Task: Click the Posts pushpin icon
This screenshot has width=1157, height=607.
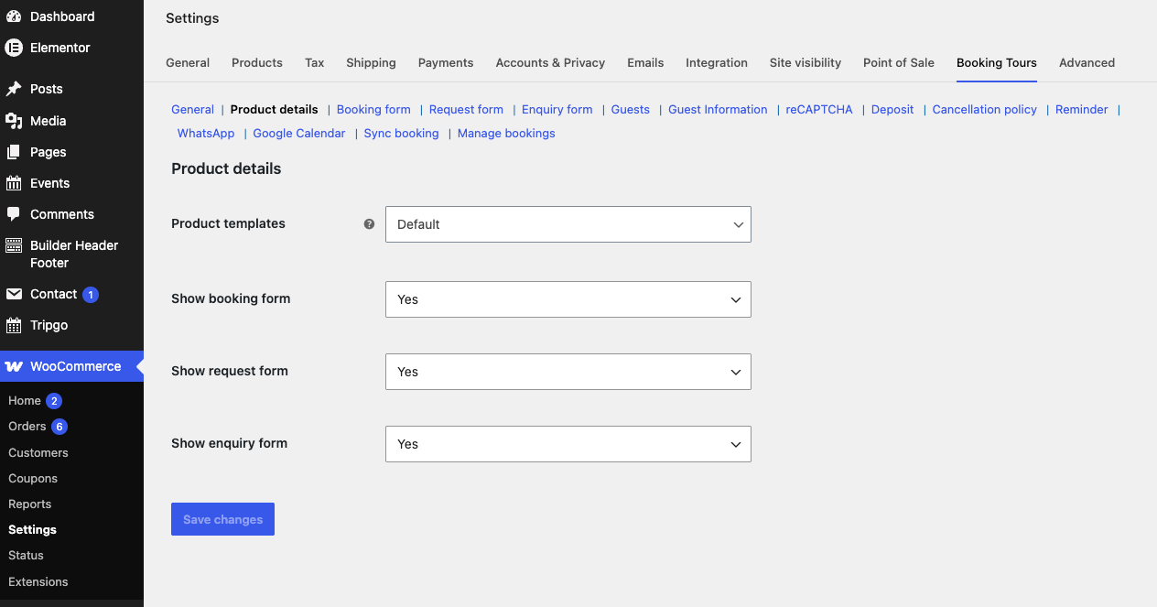Action: pyautogui.click(x=14, y=89)
